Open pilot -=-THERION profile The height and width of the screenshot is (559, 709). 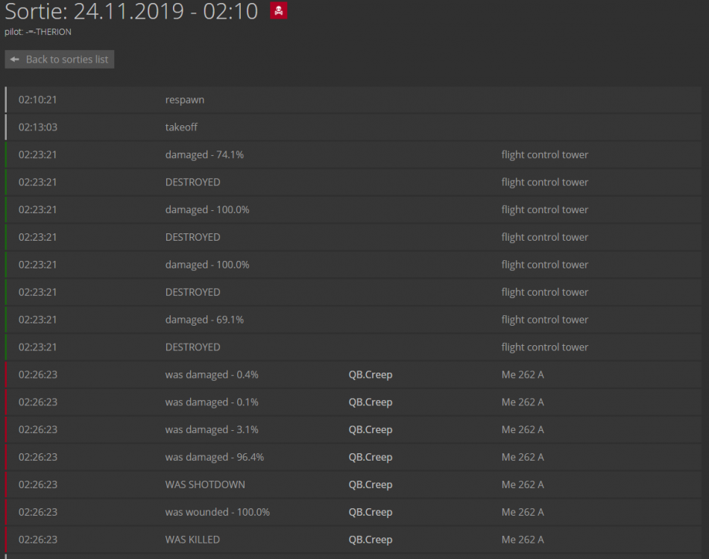point(48,32)
